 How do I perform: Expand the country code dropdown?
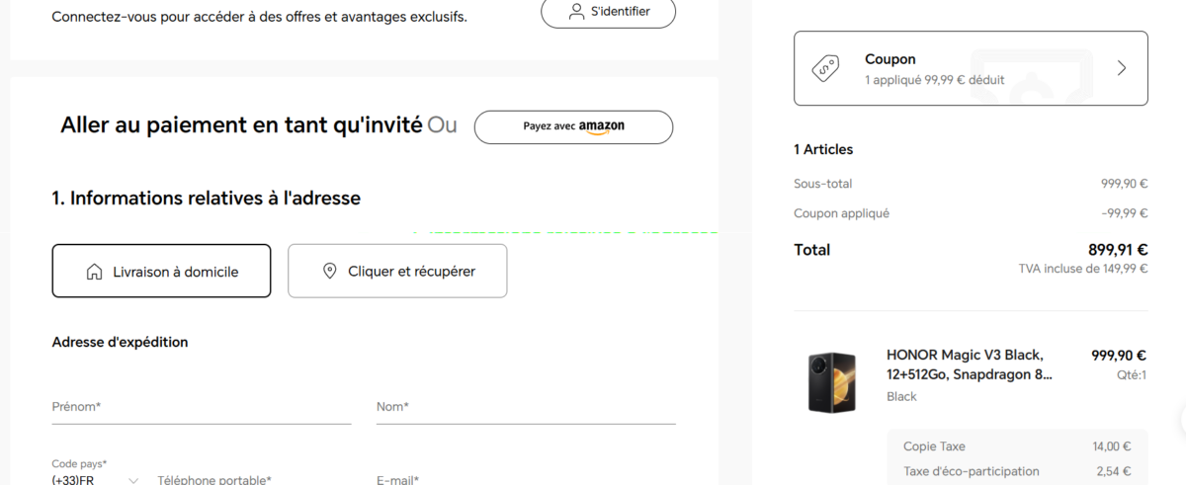pyautogui.click(x=133, y=480)
